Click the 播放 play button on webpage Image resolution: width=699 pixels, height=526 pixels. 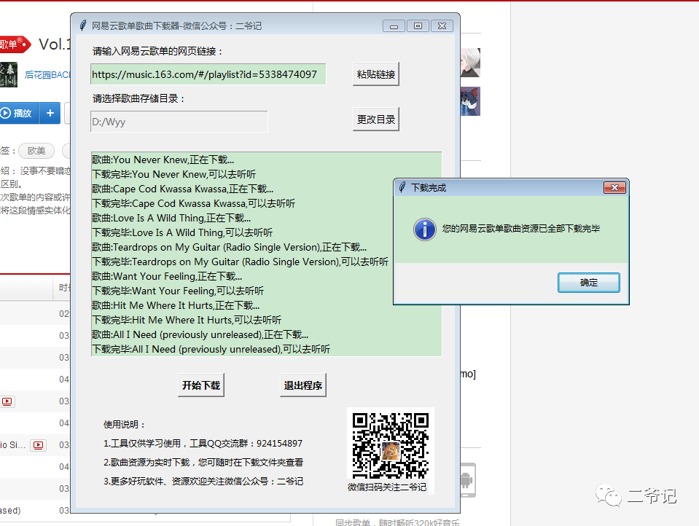coord(19,113)
